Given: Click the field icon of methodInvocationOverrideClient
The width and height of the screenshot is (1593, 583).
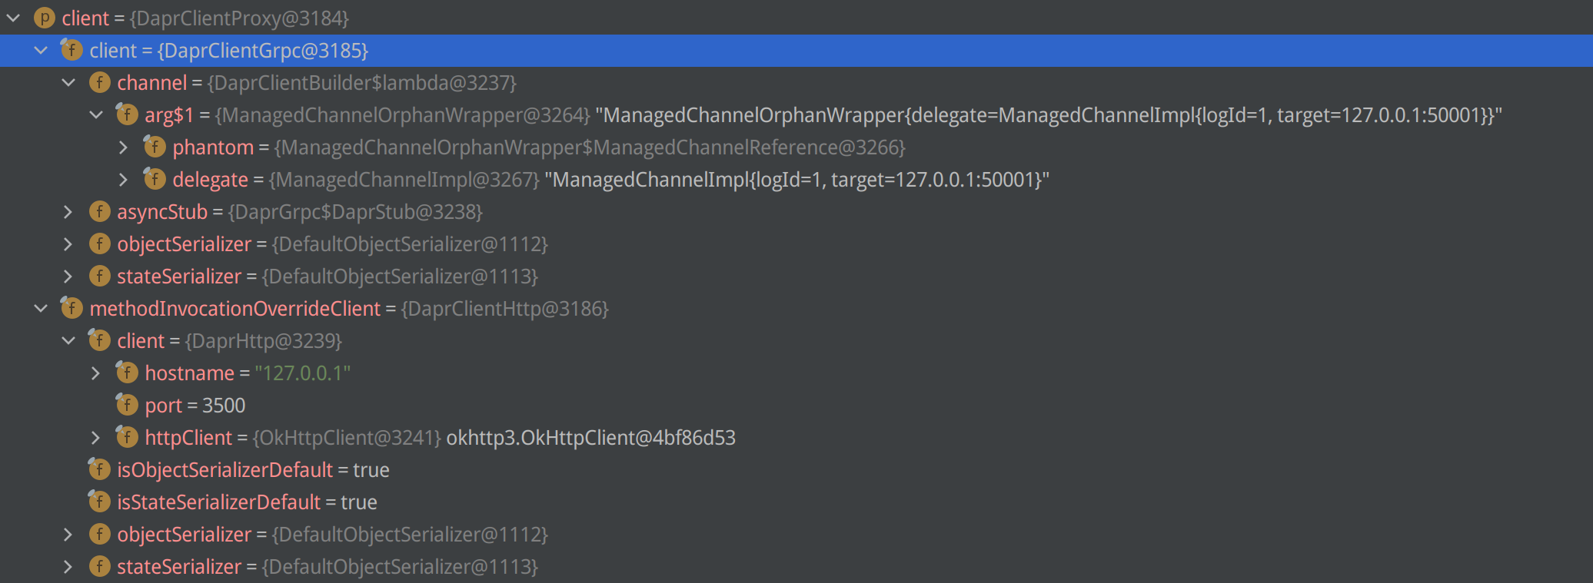Looking at the screenshot, I should [x=72, y=308].
